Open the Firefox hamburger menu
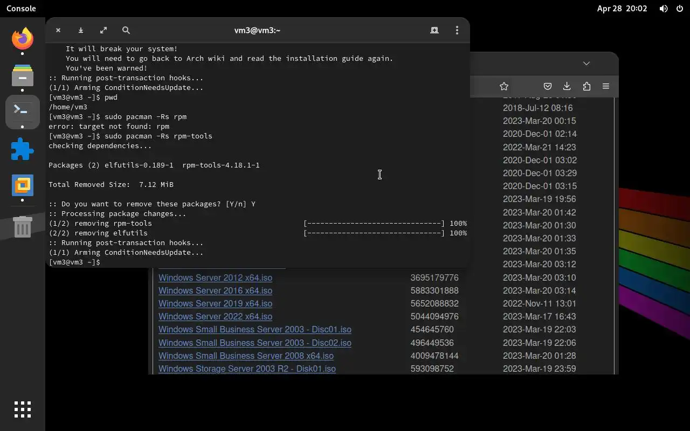The height and width of the screenshot is (431, 690). [606, 86]
